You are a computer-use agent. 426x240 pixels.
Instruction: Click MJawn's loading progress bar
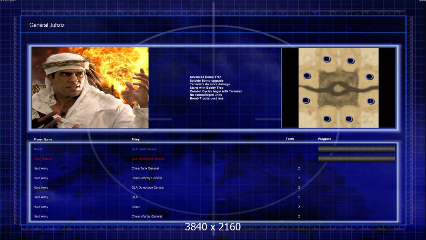point(357,149)
